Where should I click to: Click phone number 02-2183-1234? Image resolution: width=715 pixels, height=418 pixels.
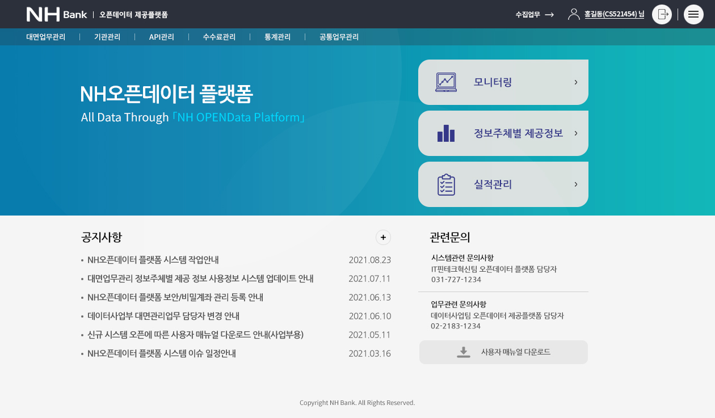(x=456, y=326)
